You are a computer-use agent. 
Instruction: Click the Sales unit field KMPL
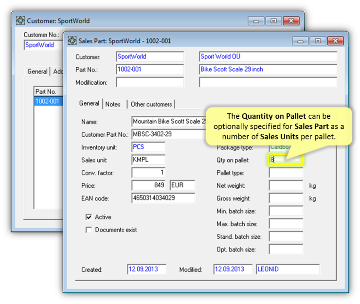148,160
